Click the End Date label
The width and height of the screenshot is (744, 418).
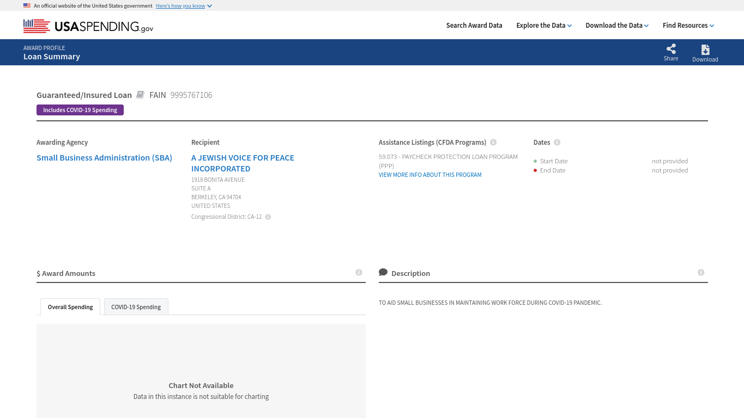coord(553,170)
